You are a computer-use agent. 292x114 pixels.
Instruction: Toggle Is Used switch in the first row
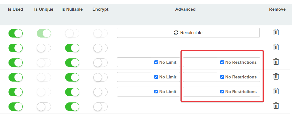pos(16,33)
